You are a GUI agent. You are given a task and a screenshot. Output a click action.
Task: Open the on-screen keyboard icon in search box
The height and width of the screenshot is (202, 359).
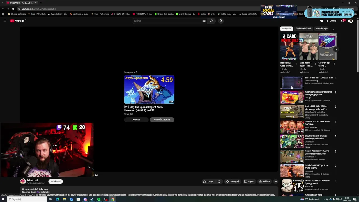coord(204,21)
